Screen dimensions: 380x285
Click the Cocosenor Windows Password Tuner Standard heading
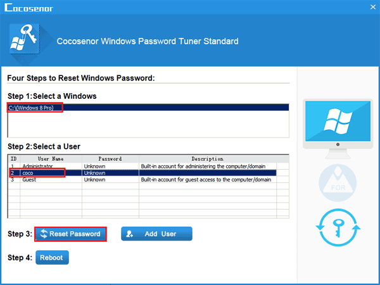point(148,41)
